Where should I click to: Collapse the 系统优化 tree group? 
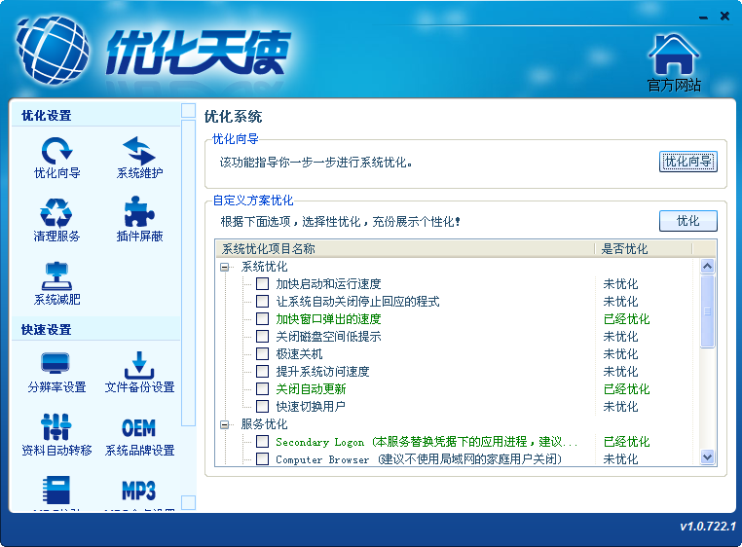(x=224, y=267)
